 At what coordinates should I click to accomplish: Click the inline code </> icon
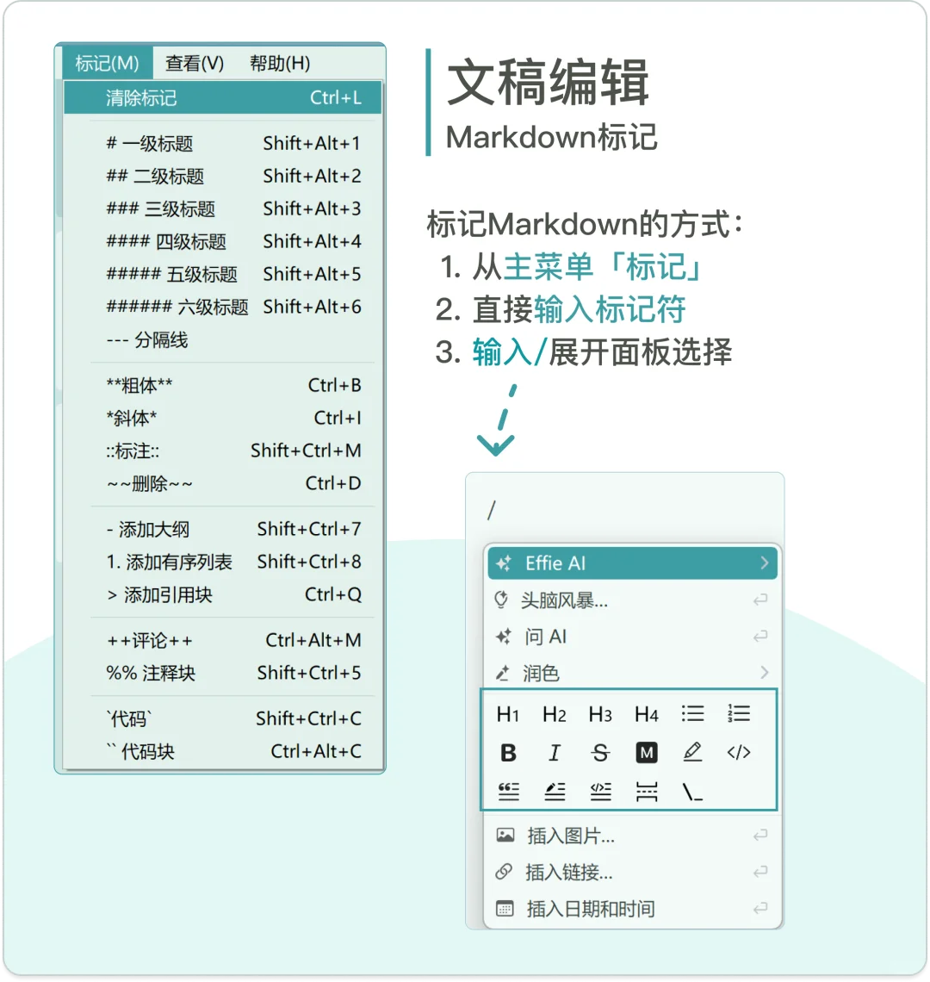(x=739, y=752)
